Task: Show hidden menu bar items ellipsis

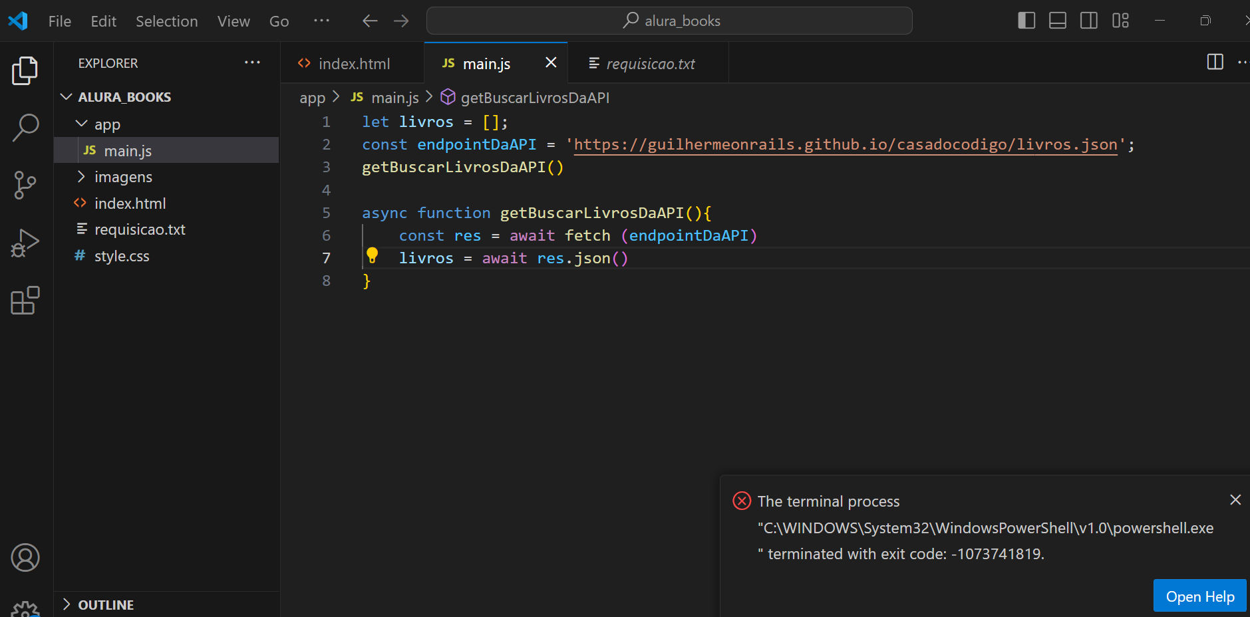Action: pyautogui.click(x=321, y=21)
